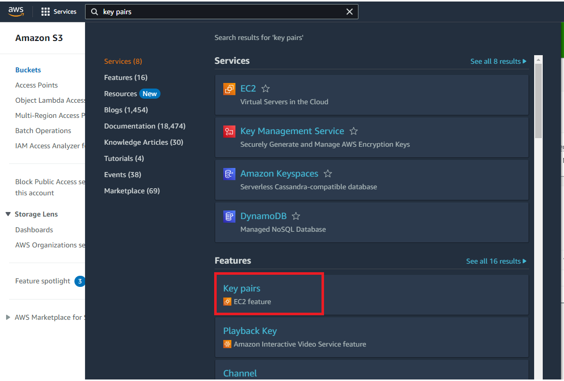Click the Key Management Service icon

click(x=229, y=131)
